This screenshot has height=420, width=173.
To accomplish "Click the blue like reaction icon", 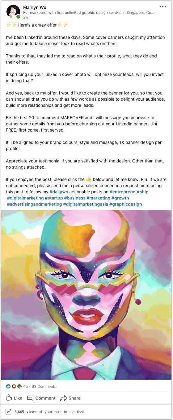I will [x=8, y=386].
